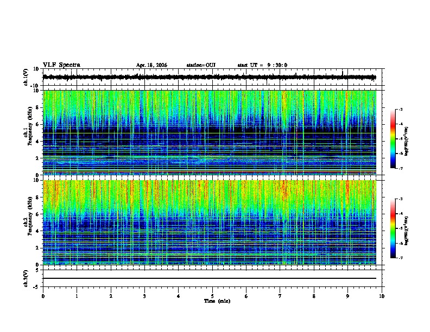Click the 10 minute tick on the time axis
Viewport: 430px width, 332px height.
(x=382, y=296)
